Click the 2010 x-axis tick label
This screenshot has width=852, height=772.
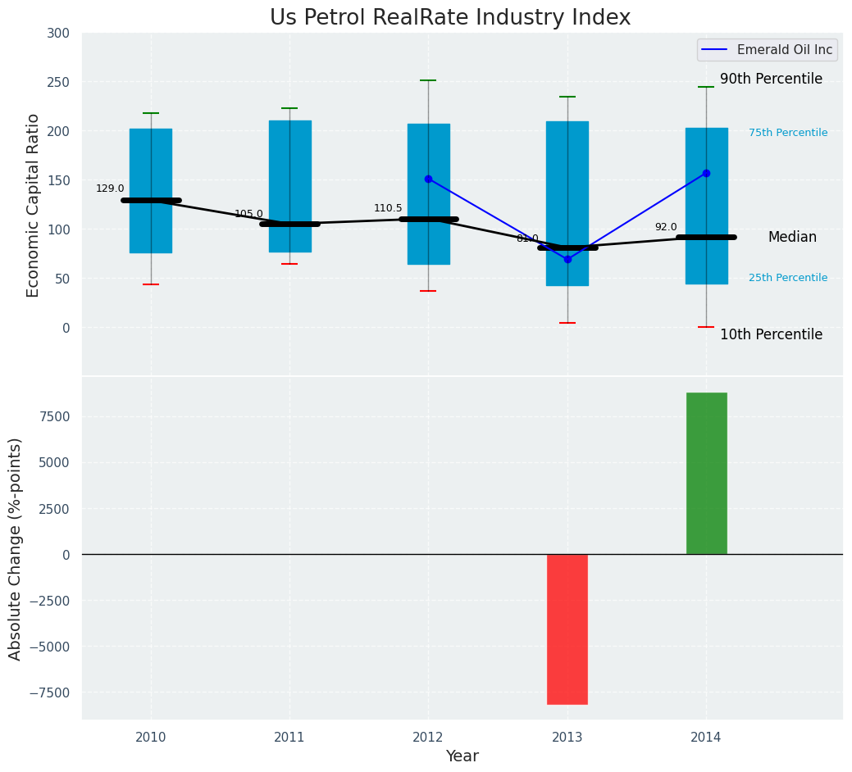pos(151,738)
